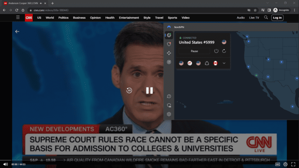Select second flag quick connect server

[190, 63]
